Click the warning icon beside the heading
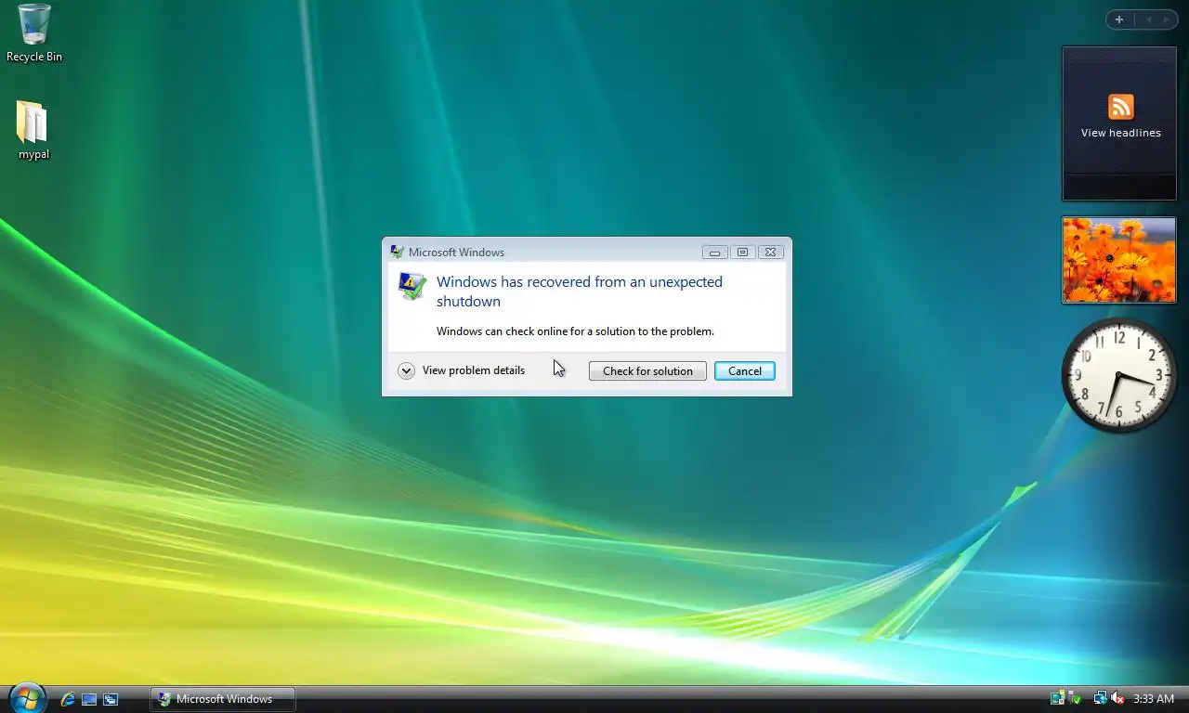 pyautogui.click(x=412, y=285)
